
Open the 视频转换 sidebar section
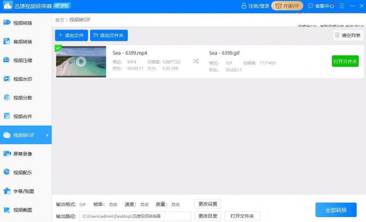(26, 23)
